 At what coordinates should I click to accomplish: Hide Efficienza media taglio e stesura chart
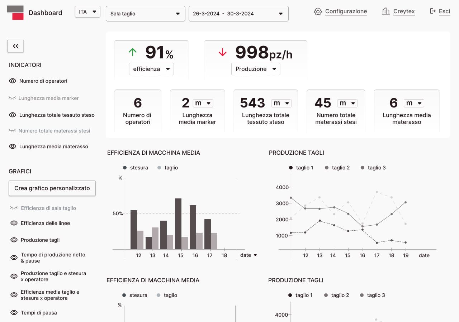pyautogui.click(x=14, y=295)
